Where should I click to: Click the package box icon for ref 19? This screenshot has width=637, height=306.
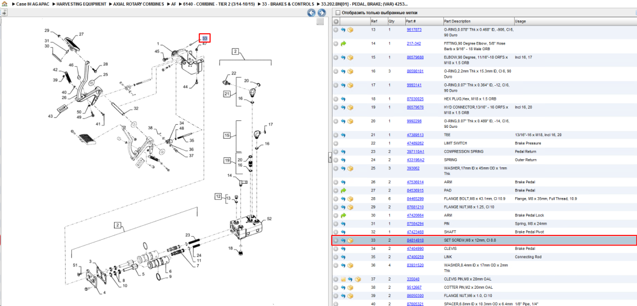[x=350, y=108]
